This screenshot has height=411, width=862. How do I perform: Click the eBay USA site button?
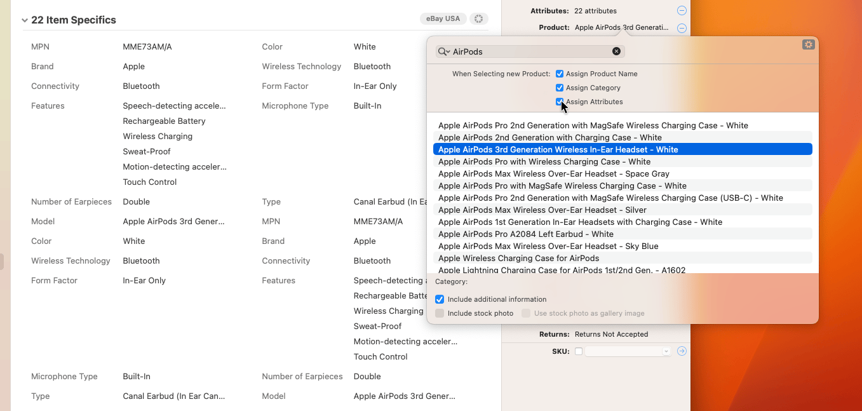coord(443,19)
